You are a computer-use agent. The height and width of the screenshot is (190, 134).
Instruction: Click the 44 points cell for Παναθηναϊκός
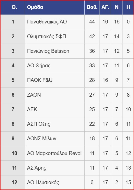coord(92,22)
